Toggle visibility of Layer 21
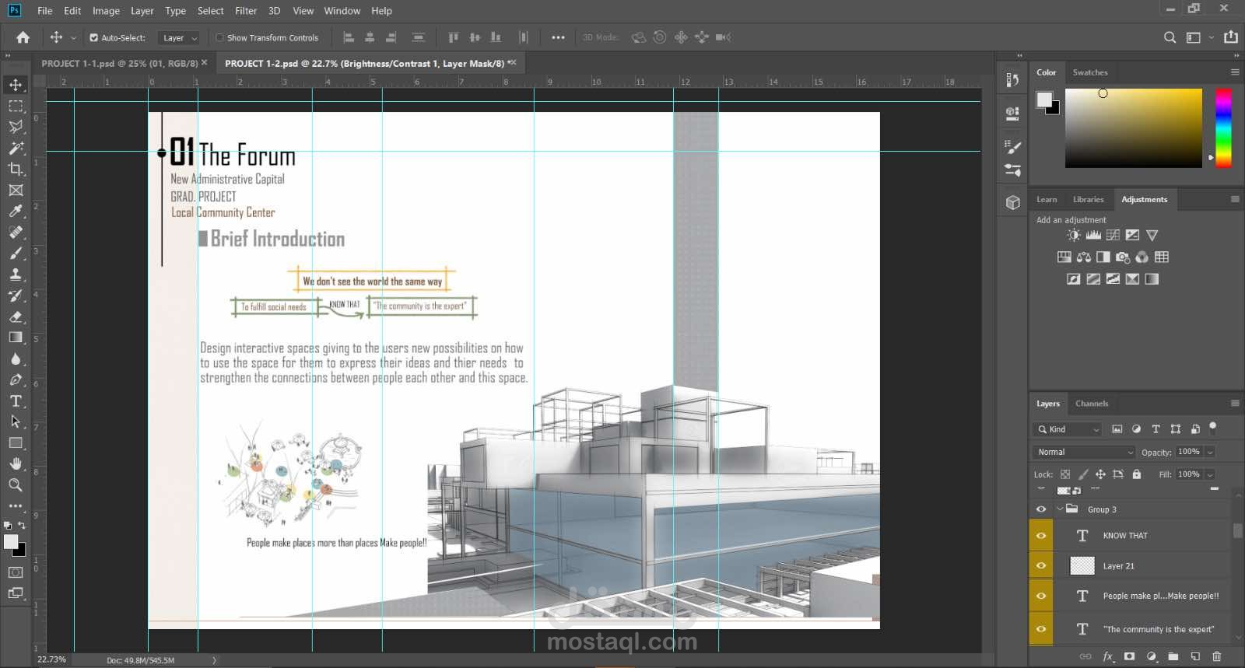The height and width of the screenshot is (668, 1245). pos(1041,566)
